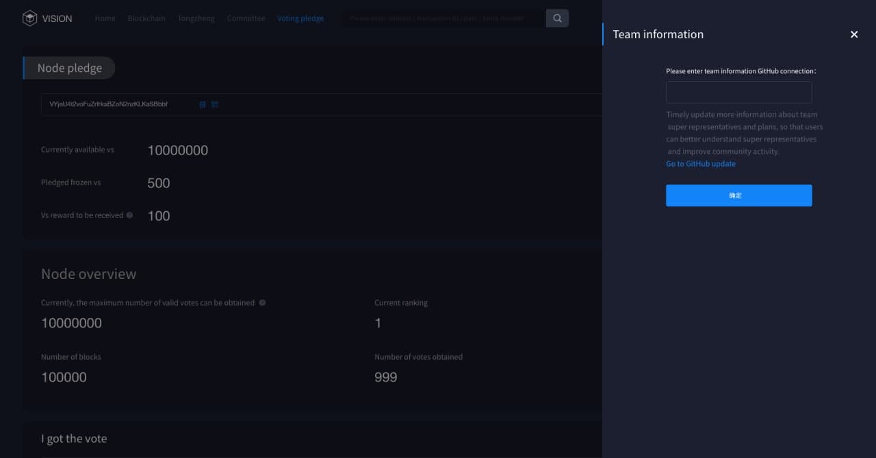Image resolution: width=876 pixels, height=458 pixels.
Task: Open the Tongzheng navigation item
Action: coord(196,18)
